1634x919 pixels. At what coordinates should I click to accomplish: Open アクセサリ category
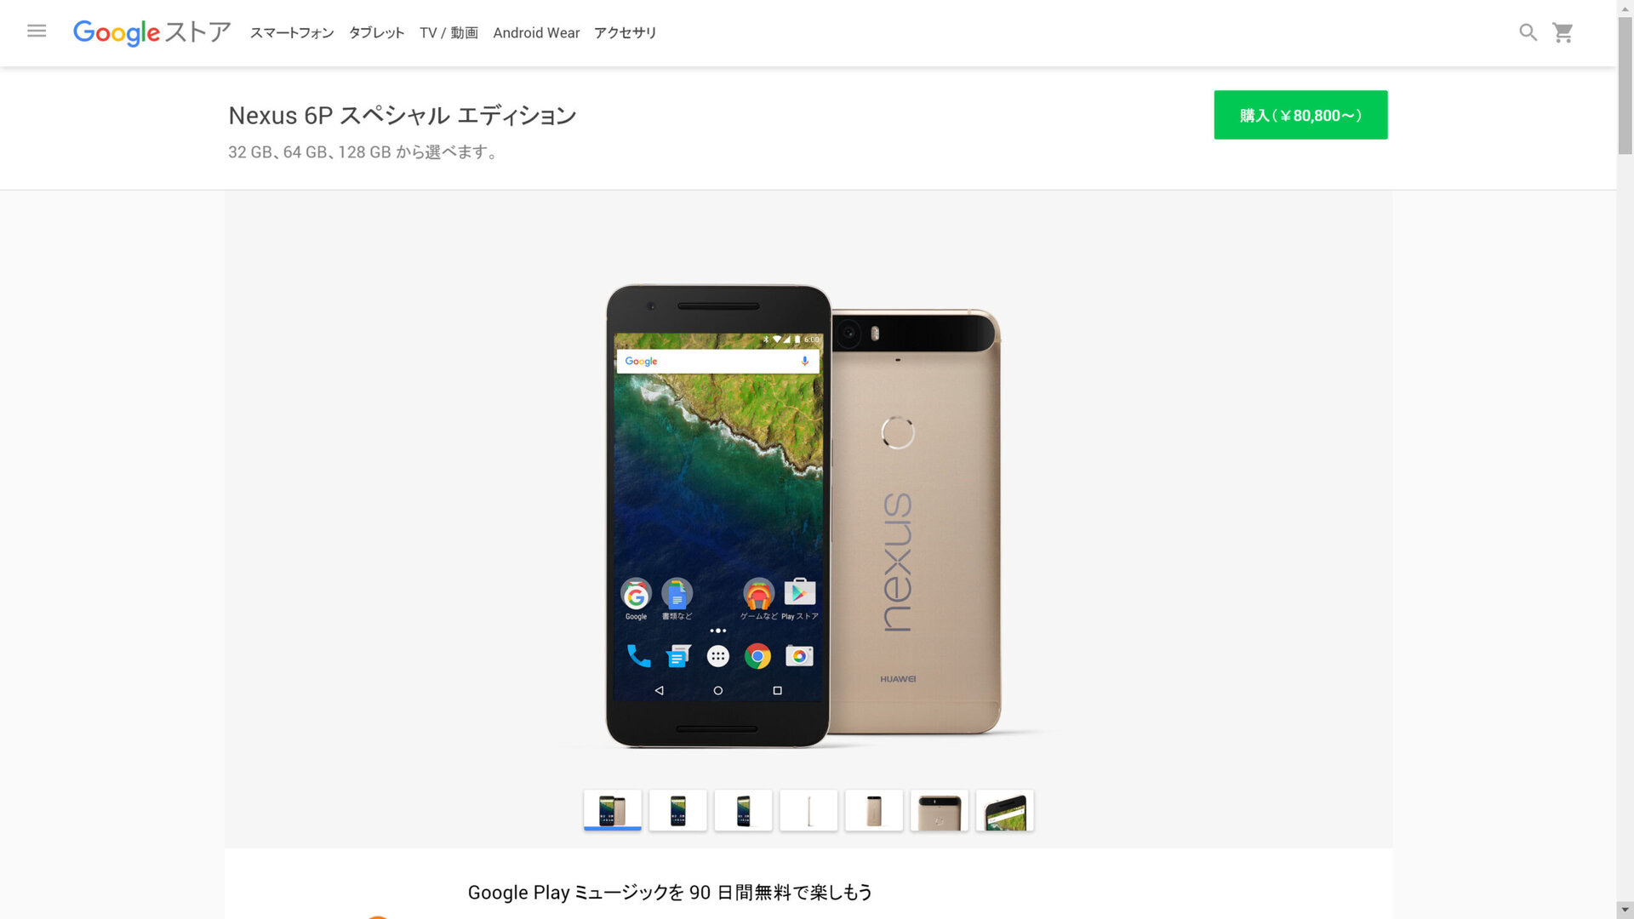point(625,32)
